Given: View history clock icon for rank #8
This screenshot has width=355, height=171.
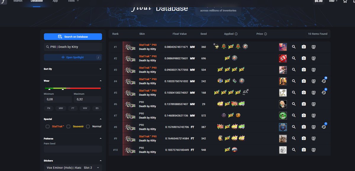Looking at the screenshot, I should pyautogui.click(x=324, y=127).
